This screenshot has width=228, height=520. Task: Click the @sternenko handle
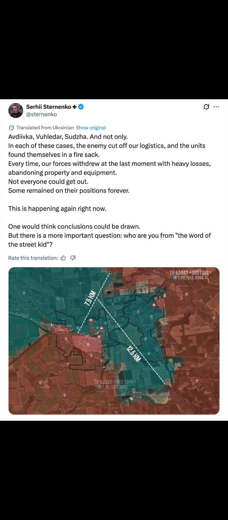[x=41, y=114]
